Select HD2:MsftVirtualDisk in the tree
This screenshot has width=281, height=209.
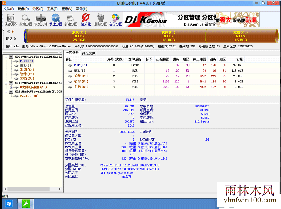click(38, 92)
